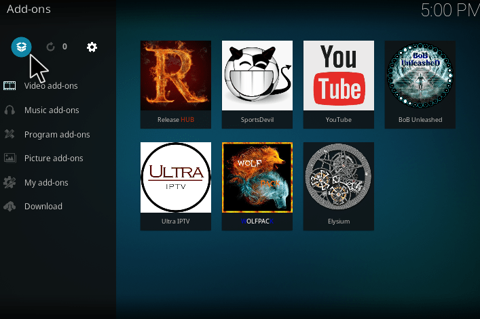Click the WOLFPACK label
The image size is (480, 319).
point(257,221)
